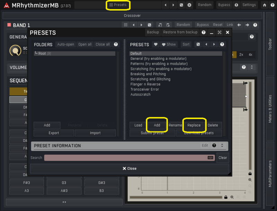Expand the Preset Information section
277x211 pixels.
point(222,146)
